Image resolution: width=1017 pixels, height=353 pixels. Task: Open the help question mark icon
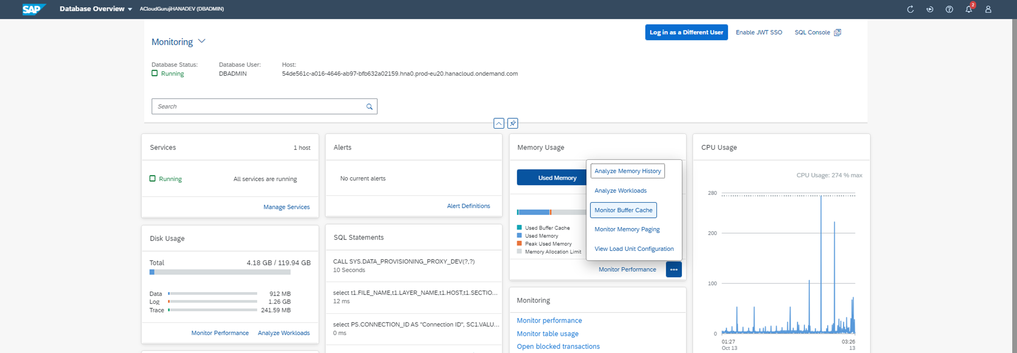pyautogui.click(x=949, y=9)
